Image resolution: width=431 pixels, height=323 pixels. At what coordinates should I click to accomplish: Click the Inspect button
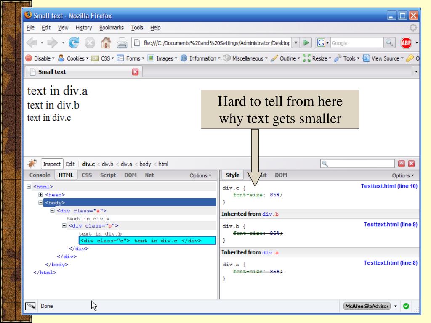[52, 164]
